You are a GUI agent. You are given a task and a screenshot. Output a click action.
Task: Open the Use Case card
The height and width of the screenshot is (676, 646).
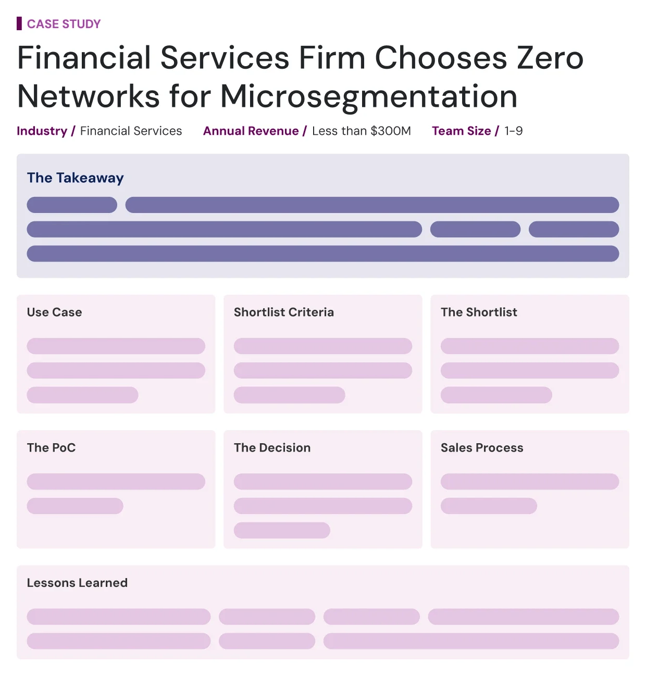116,354
